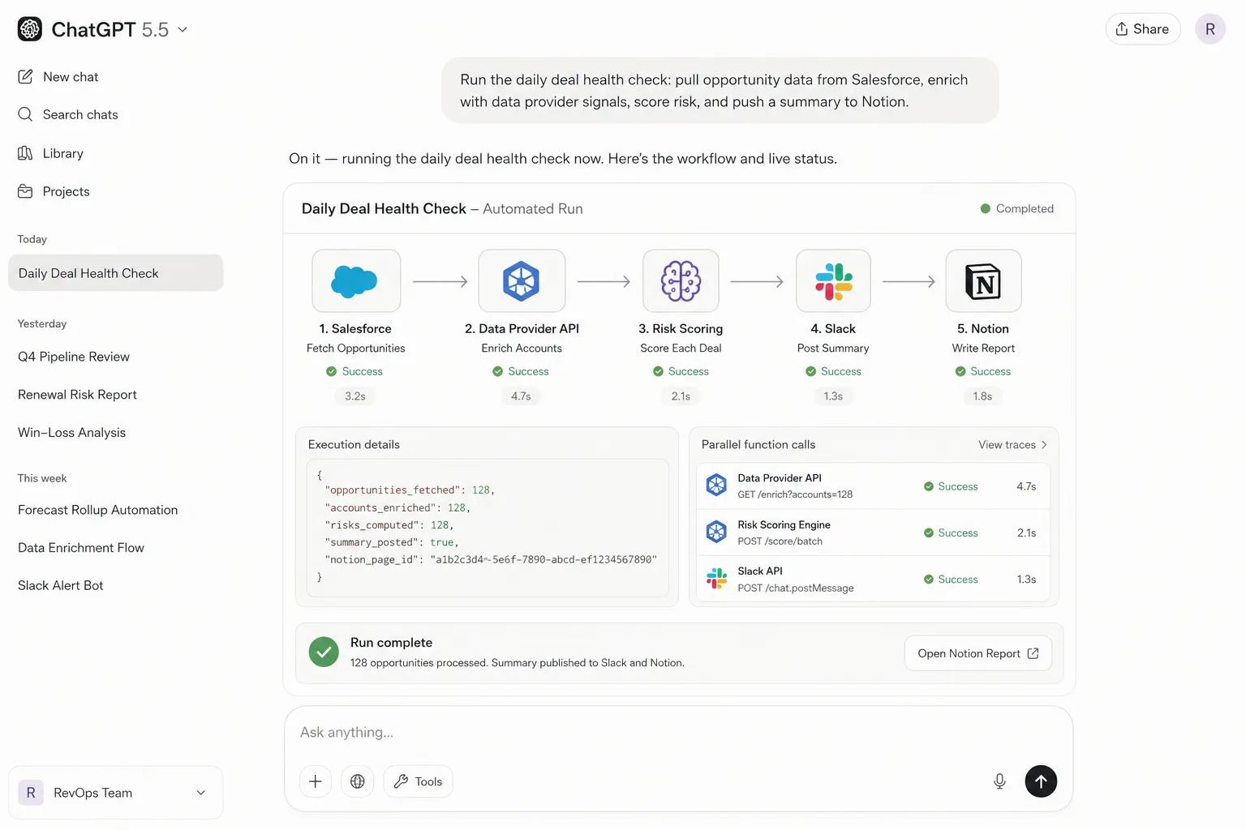Click the 1.8s duration badge under Notion
This screenshot has height=830, width=1246.
point(982,396)
